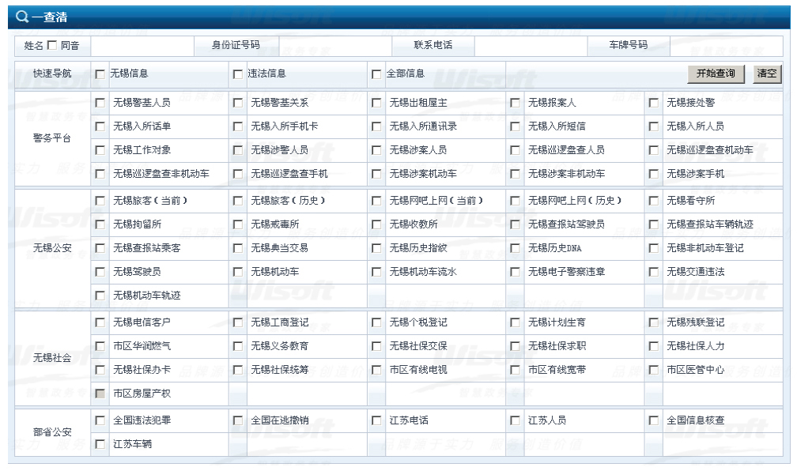Click the 清空 button
The width and height of the screenshot is (797, 471).
click(x=766, y=73)
